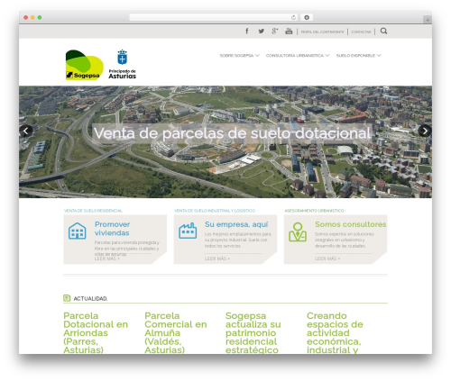Click slider caption Venta de parcelas

pos(232,133)
